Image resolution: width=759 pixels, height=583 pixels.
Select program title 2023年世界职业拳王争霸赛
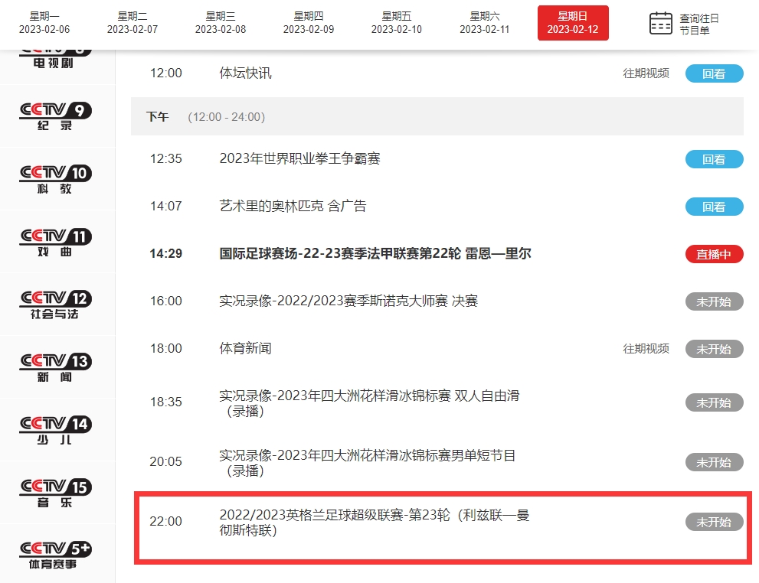click(x=299, y=158)
